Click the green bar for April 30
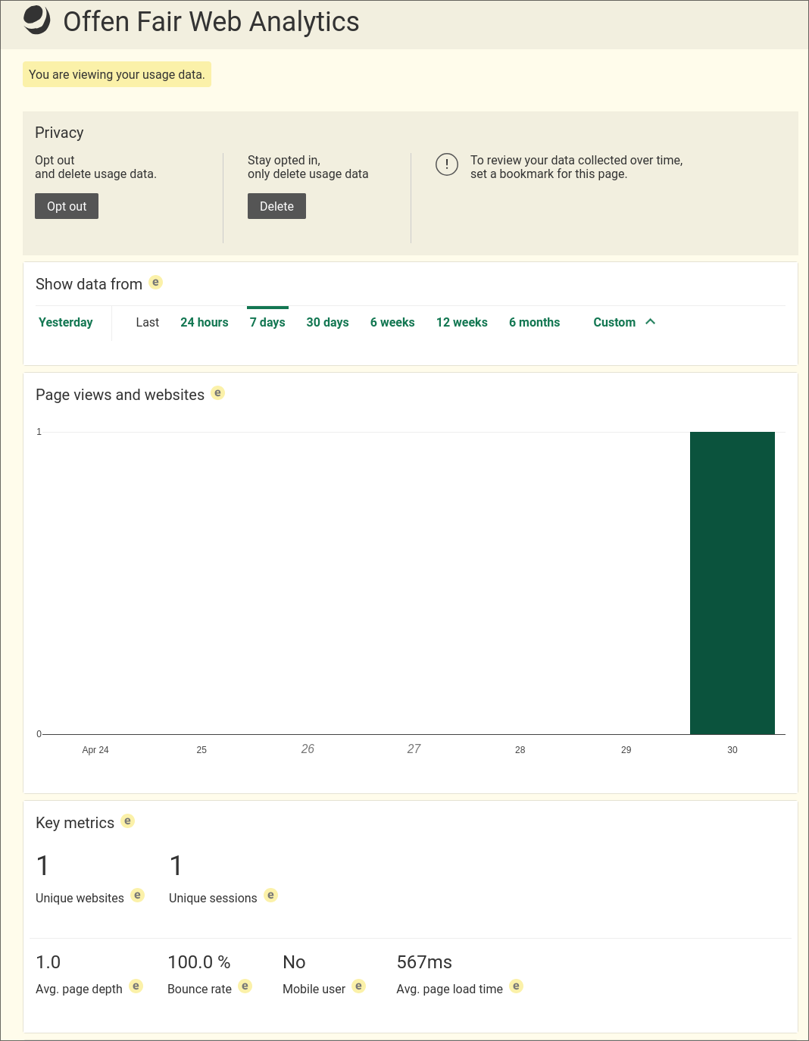 [x=732, y=583]
